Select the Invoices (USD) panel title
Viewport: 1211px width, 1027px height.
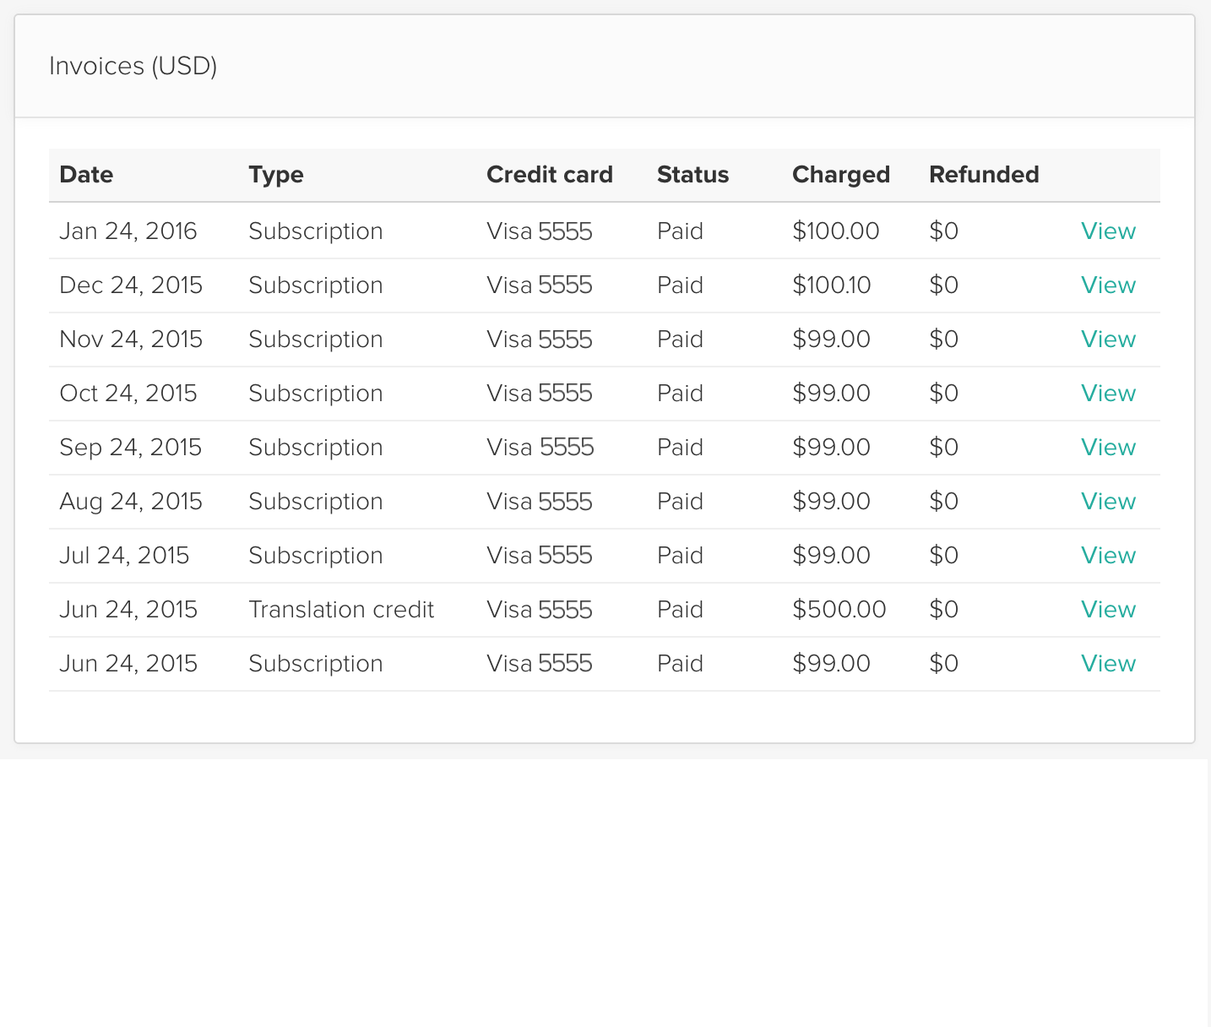pos(133,66)
